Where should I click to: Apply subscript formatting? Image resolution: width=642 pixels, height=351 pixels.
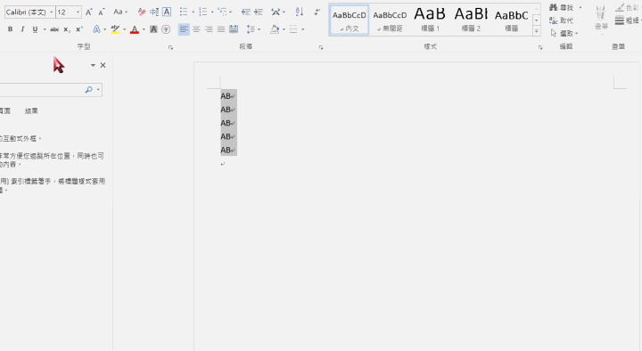67,29
